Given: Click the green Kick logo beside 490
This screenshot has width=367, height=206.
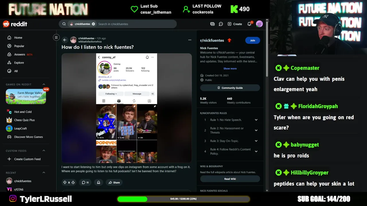Looking at the screenshot, I should [234, 9].
